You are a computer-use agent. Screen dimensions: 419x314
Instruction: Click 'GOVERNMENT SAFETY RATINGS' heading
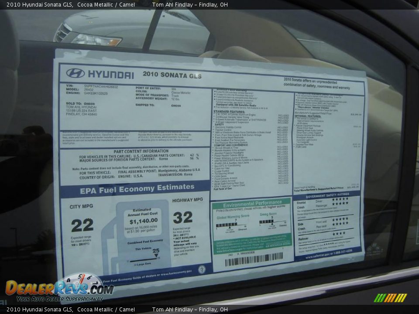click(x=327, y=196)
